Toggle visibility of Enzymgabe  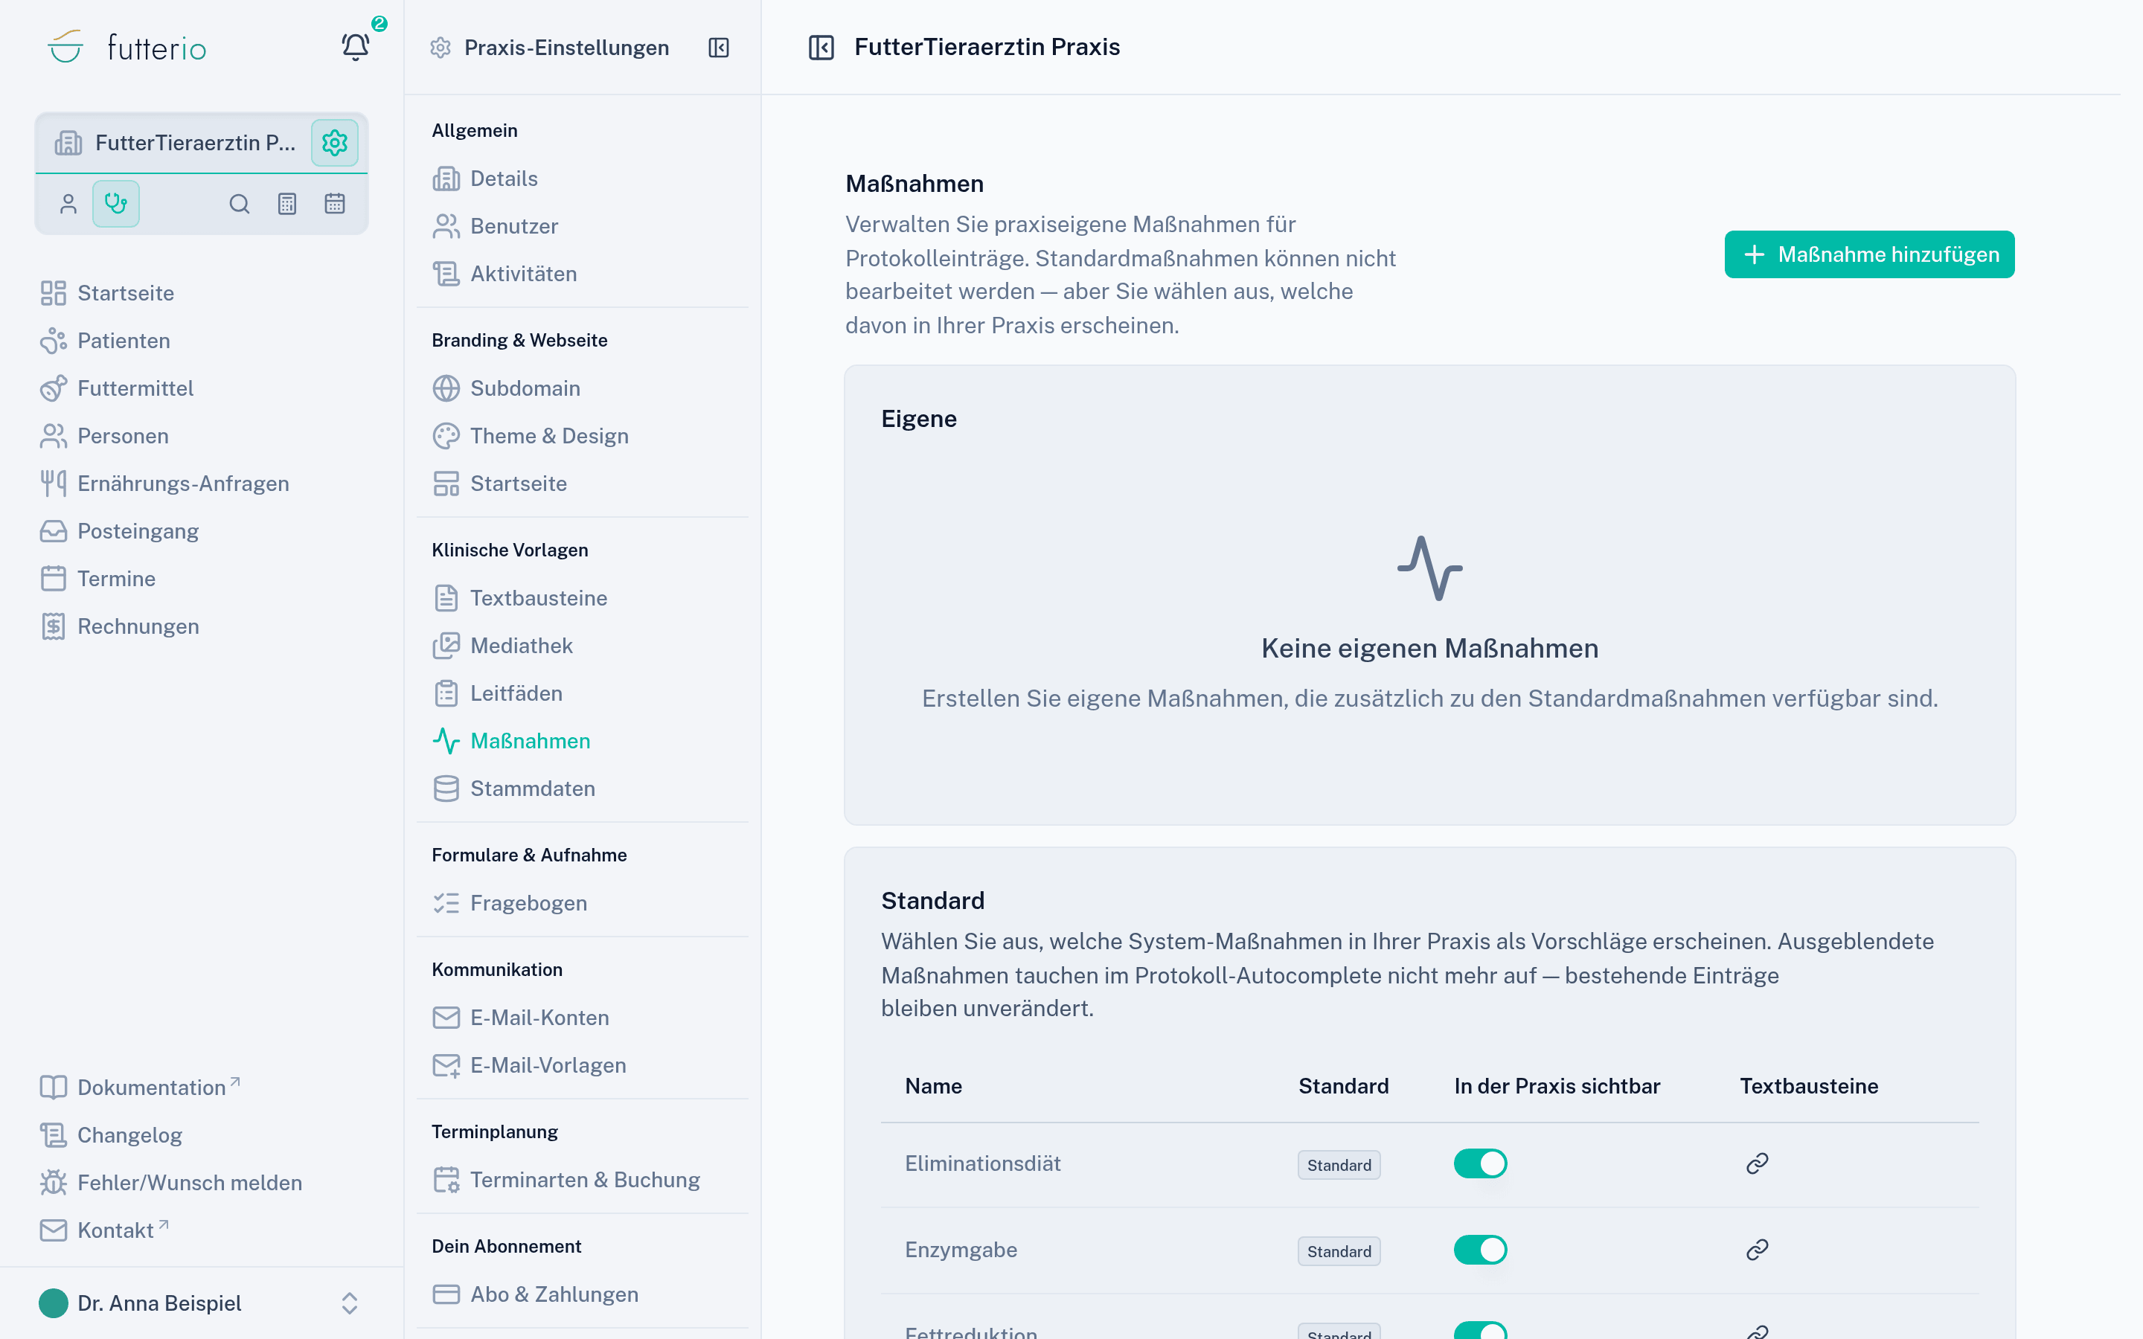tap(1480, 1250)
